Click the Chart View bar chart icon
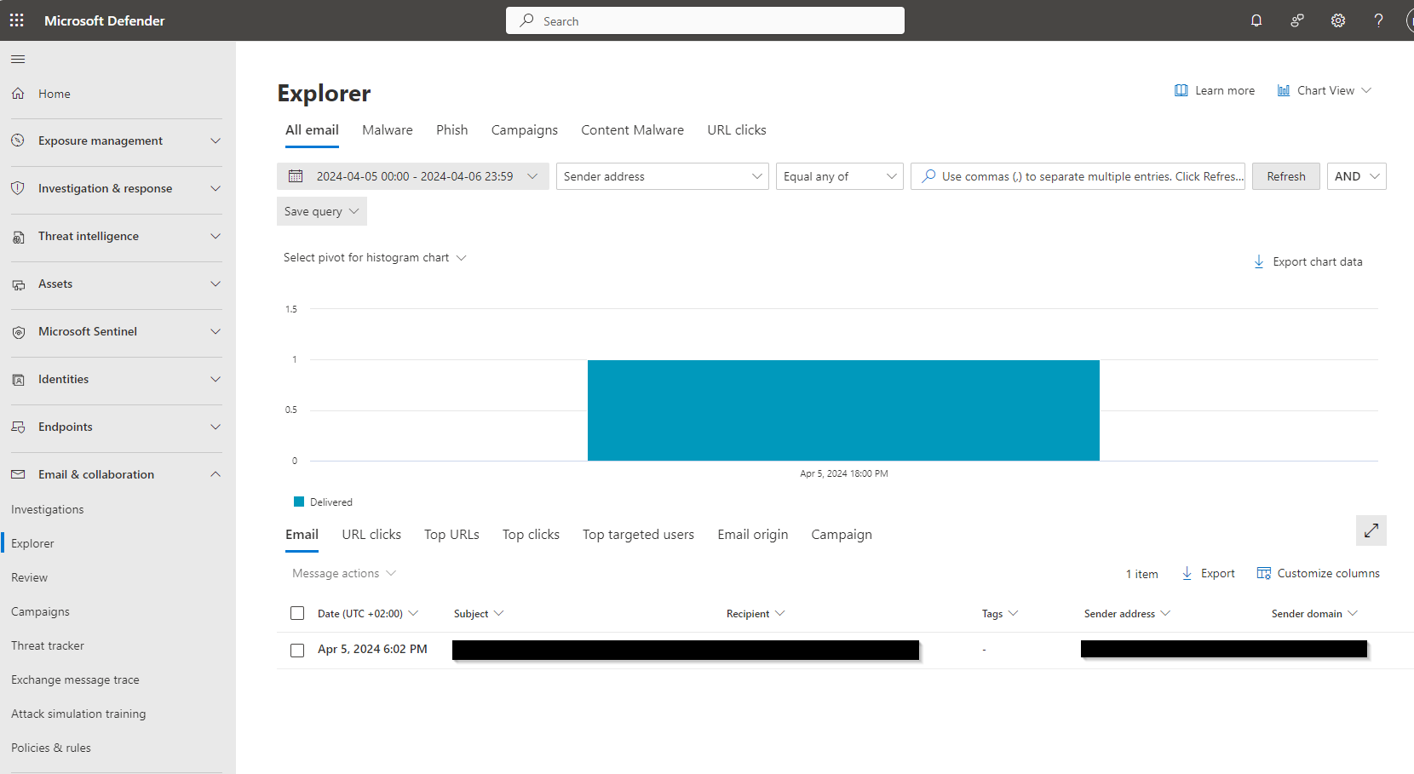Image resolution: width=1414 pixels, height=774 pixels. click(x=1284, y=90)
